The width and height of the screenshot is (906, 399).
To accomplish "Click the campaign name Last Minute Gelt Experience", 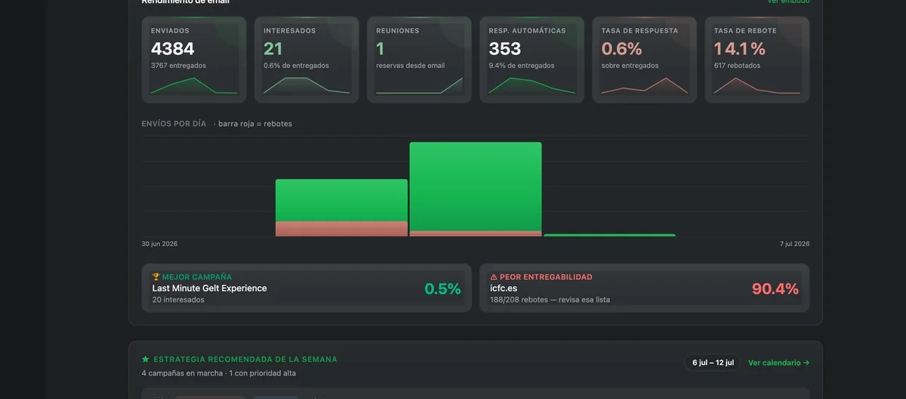I will [x=209, y=288].
